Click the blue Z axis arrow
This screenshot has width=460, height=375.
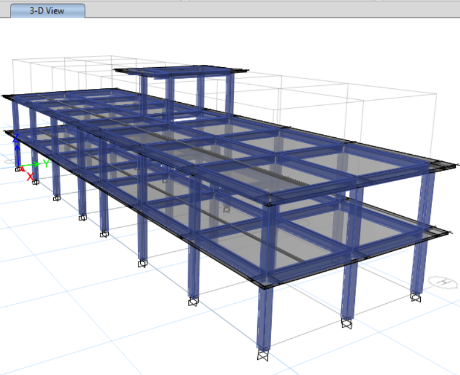click(18, 155)
